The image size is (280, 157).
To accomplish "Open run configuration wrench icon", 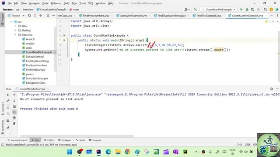I will coord(8,101).
